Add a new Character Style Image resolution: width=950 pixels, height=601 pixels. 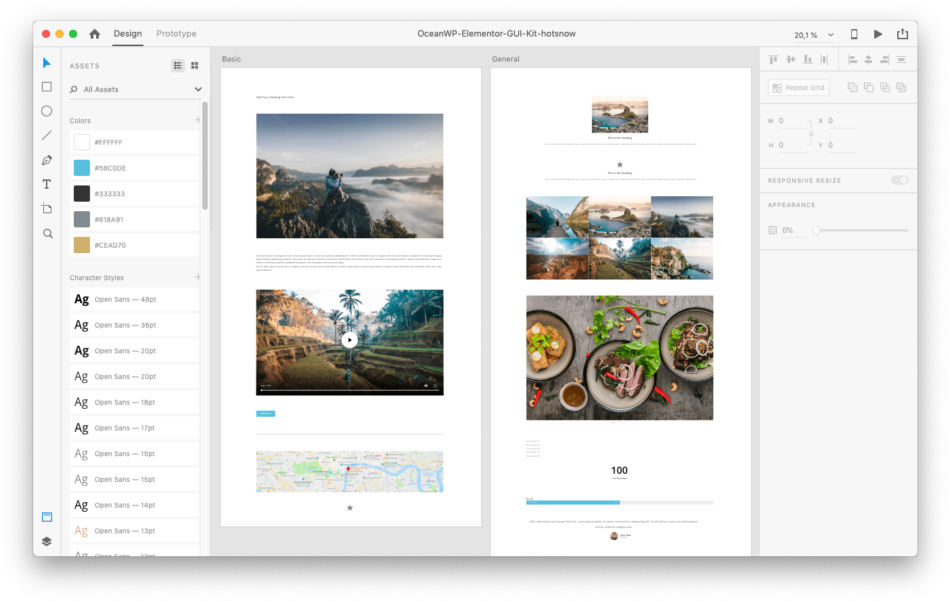coord(197,277)
